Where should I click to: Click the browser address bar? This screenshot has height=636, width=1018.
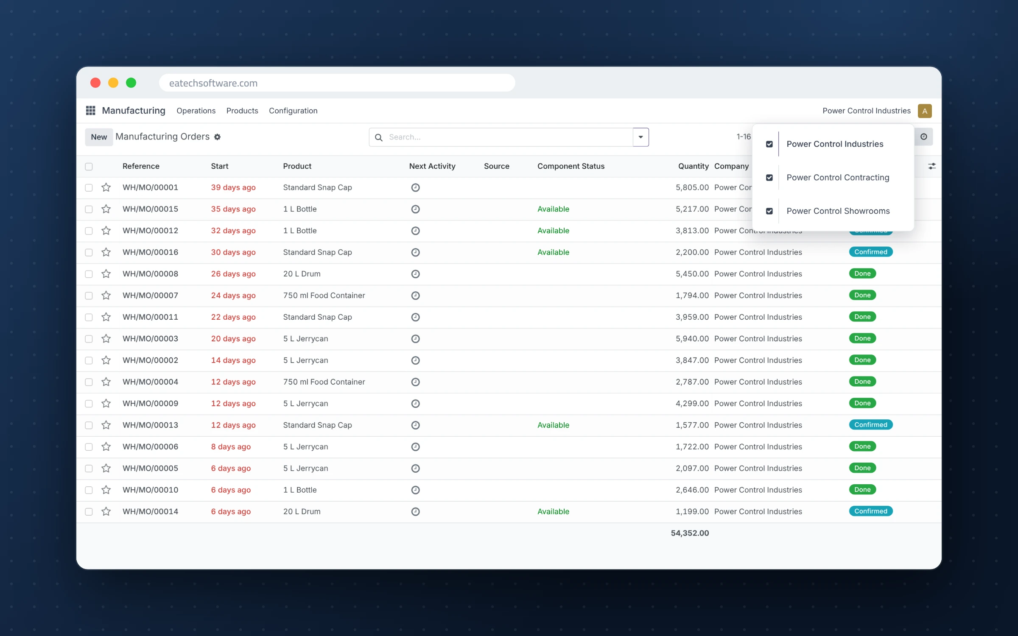tap(337, 83)
